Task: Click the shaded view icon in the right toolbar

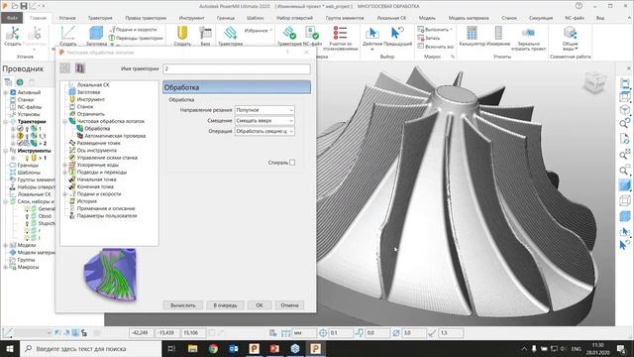Action: click(x=625, y=185)
